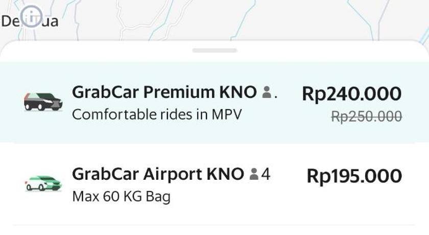
Task: Tap the "Comfortable rides in MPV" description
Action: 156,114
